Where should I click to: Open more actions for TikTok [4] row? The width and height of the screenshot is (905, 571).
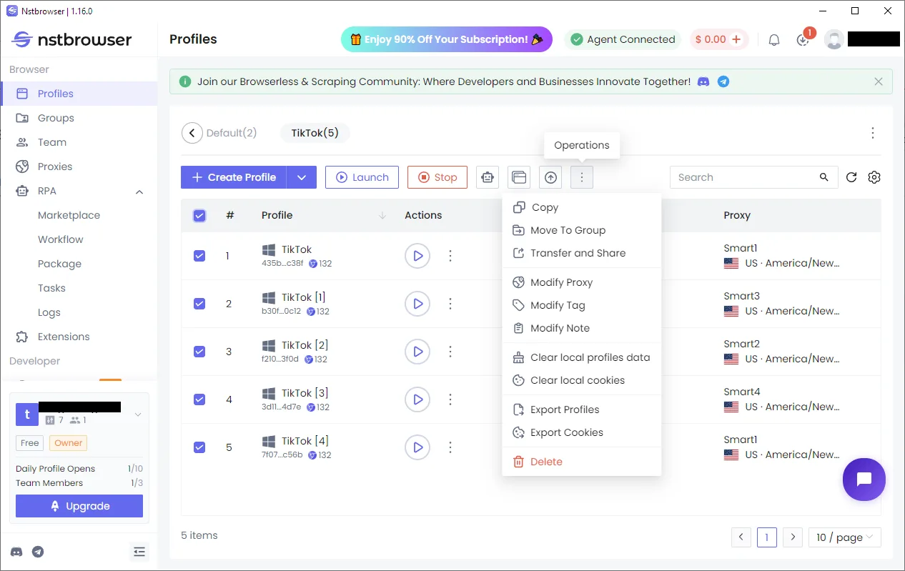(x=450, y=447)
